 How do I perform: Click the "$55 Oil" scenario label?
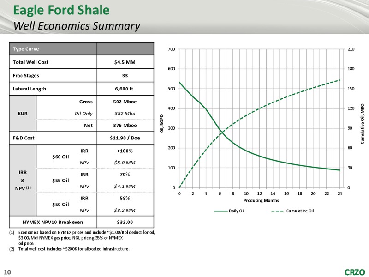[x=60, y=181]
